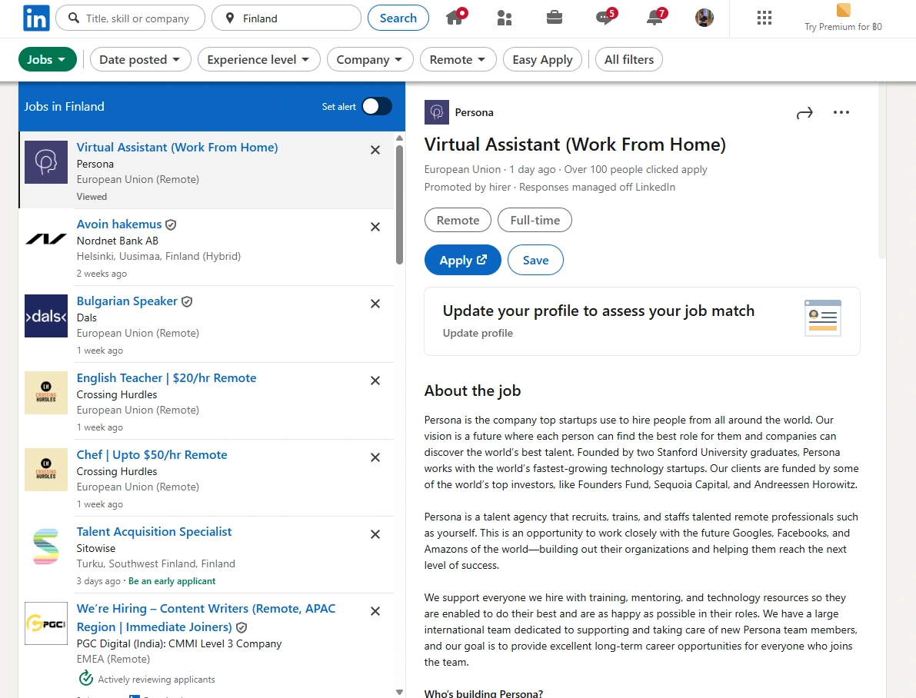Open the Avoin hakemus job listing

tap(119, 224)
